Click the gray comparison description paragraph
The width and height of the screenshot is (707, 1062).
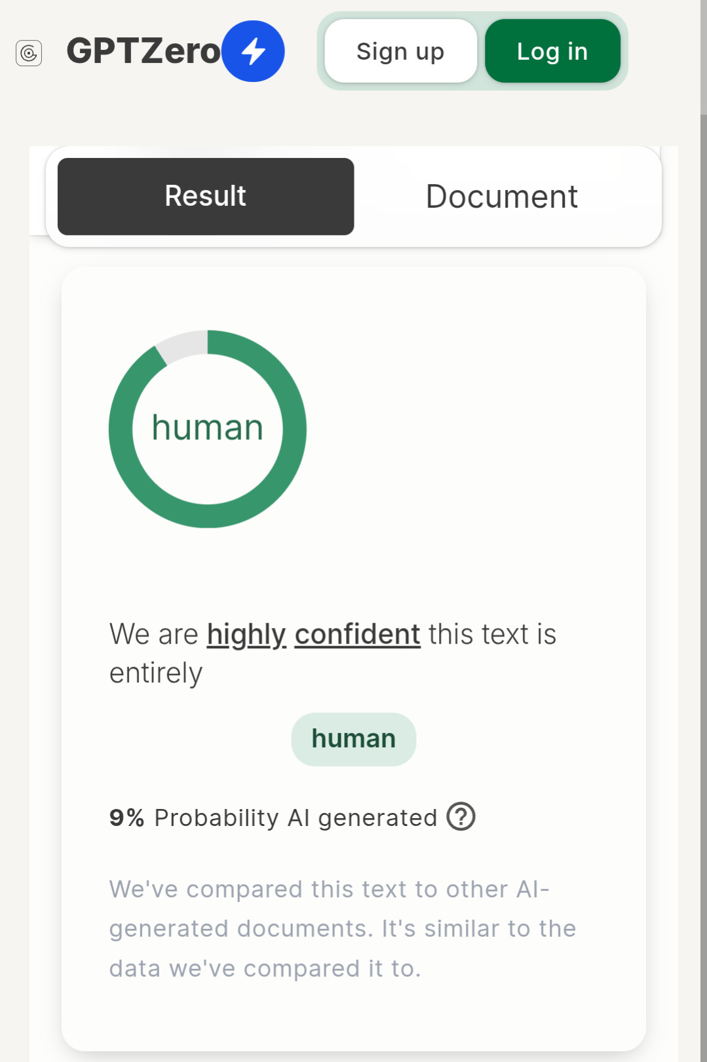click(x=342, y=928)
